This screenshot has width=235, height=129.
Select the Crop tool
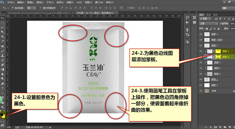pyautogui.click(x=2, y=36)
